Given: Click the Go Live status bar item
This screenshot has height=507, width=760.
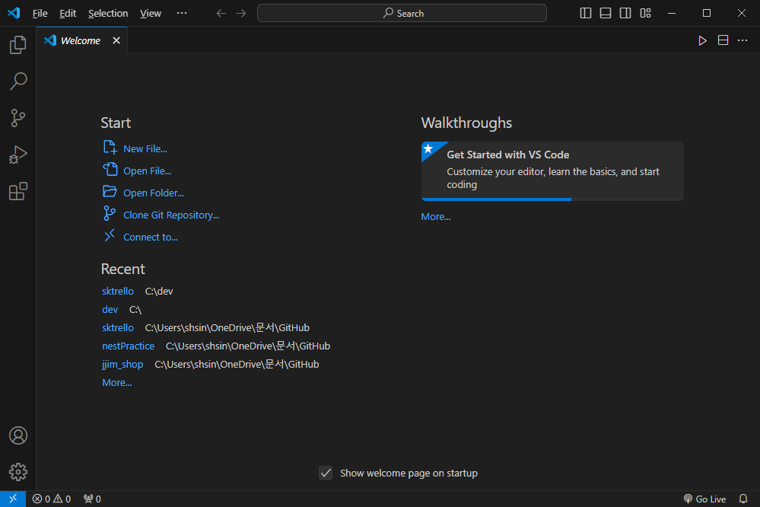Looking at the screenshot, I should pos(704,499).
